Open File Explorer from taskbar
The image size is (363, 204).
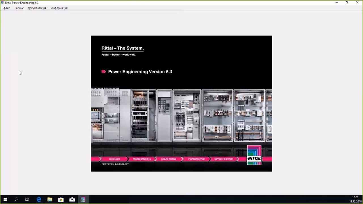click(x=50, y=199)
